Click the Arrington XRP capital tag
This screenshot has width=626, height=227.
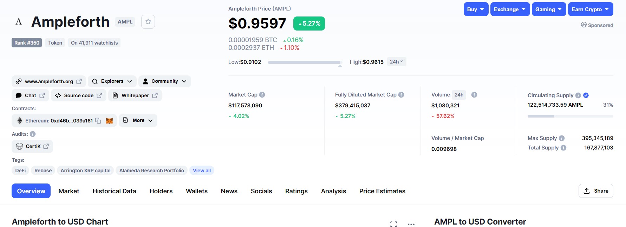click(85, 171)
